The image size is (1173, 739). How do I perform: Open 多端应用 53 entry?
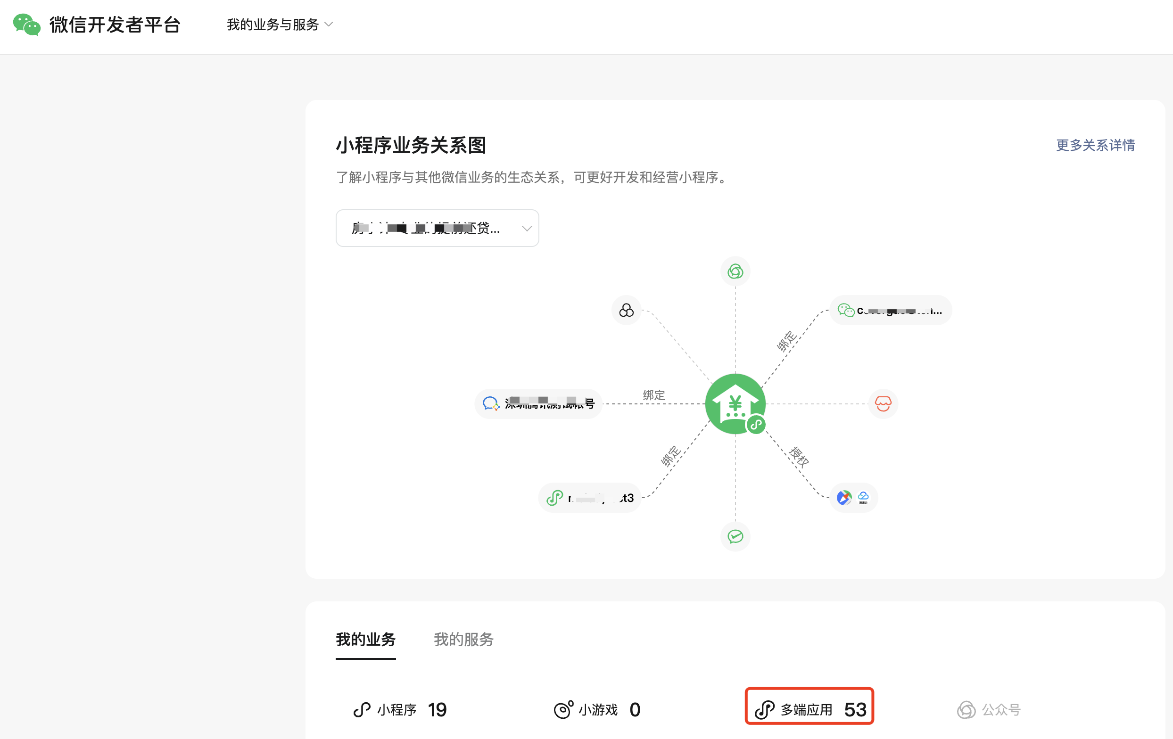point(809,706)
